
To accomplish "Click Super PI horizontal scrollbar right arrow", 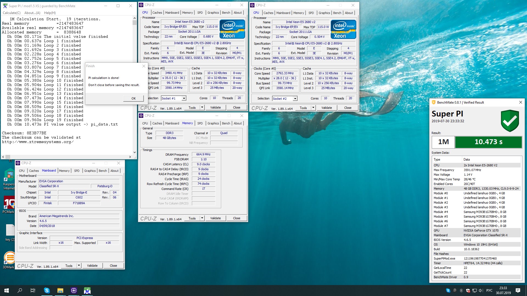I will (130, 157).
